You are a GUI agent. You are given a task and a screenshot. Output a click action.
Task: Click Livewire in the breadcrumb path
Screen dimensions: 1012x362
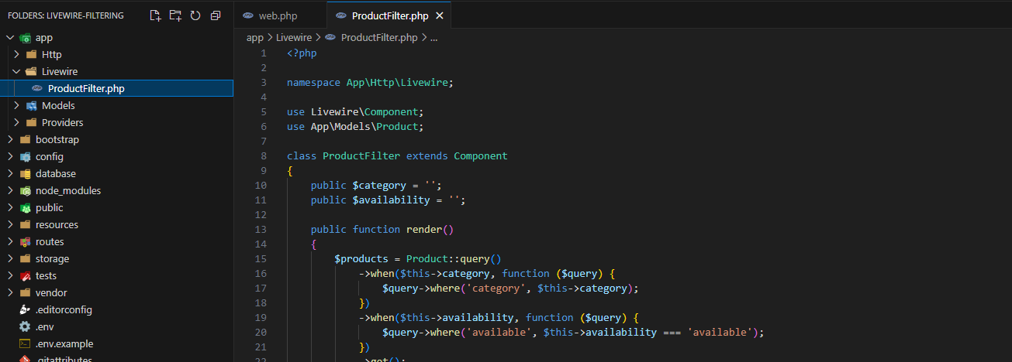294,37
